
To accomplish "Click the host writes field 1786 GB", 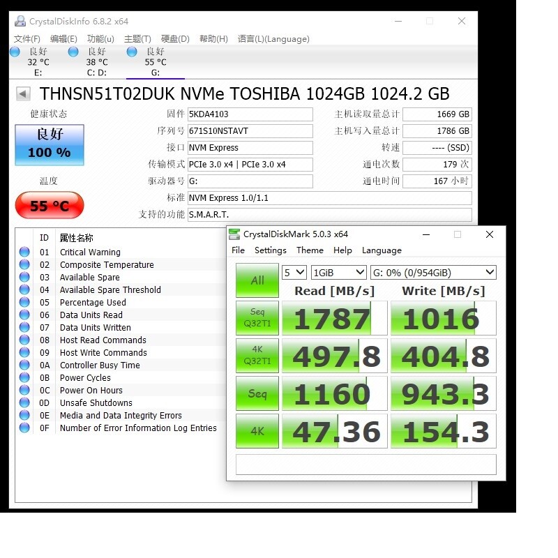I will coord(437,131).
